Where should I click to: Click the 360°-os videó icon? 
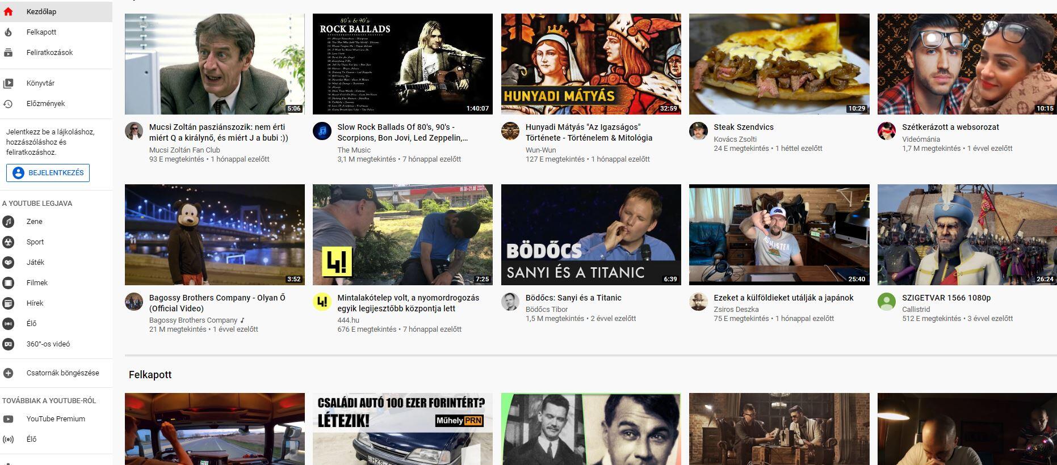pyautogui.click(x=8, y=344)
